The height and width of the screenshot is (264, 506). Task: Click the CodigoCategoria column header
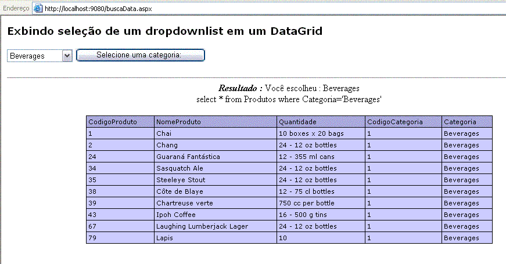point(403,122)
